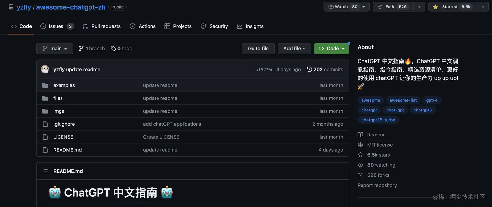Click the star icon in Starred button
This screenshot has width=492, height=207.
[x=435, y=7]
